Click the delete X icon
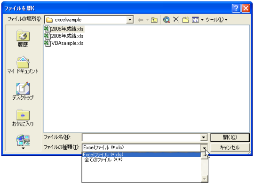This screenshot has width=254, height=184. (176, 20)
